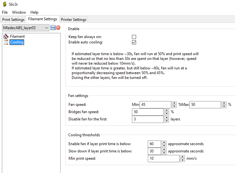
Task: Increase the minimum fan speed with up arrow
Action: 174,103
